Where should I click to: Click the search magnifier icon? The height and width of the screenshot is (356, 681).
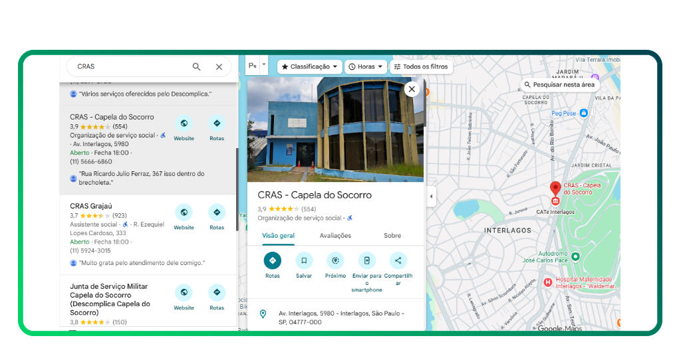[x=196, y=66]
